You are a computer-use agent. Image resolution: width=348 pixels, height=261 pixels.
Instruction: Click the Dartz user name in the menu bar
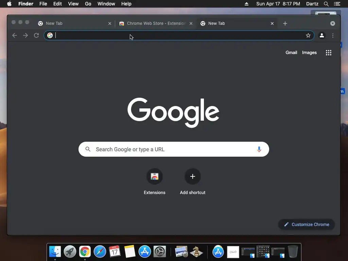(312, 4)
